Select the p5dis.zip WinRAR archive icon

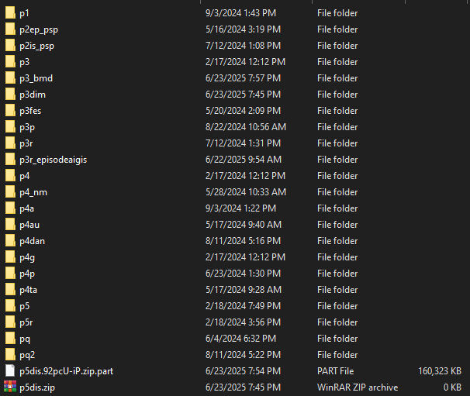click(10, 387)
